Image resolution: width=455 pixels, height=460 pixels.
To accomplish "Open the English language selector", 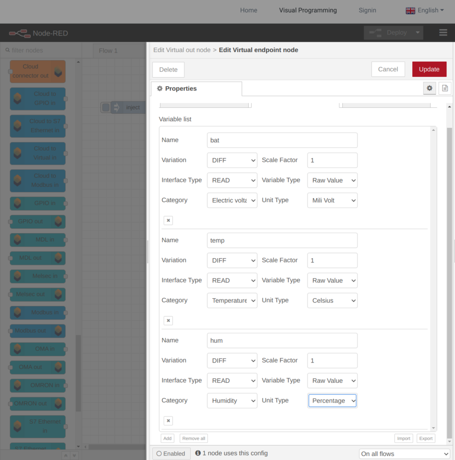I will 425,11.
